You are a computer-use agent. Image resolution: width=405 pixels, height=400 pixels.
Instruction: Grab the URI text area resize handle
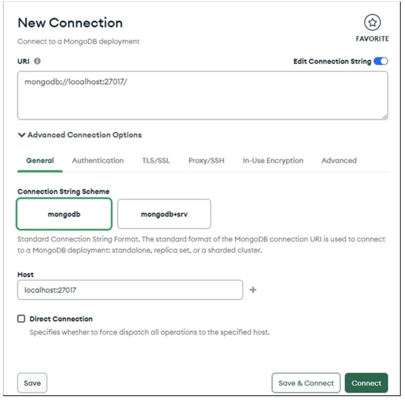pos(384,116)
